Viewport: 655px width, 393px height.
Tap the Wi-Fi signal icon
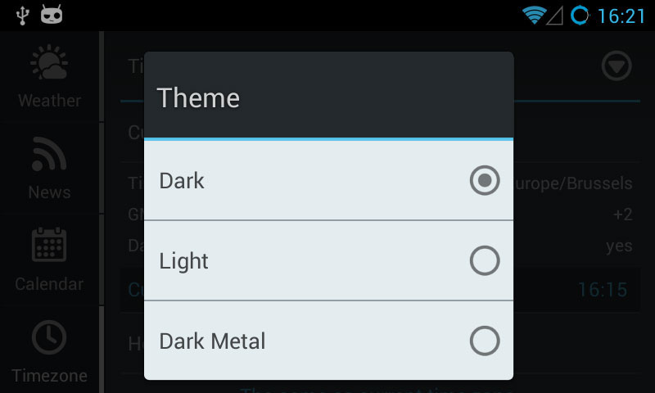[x=535, y=15]
